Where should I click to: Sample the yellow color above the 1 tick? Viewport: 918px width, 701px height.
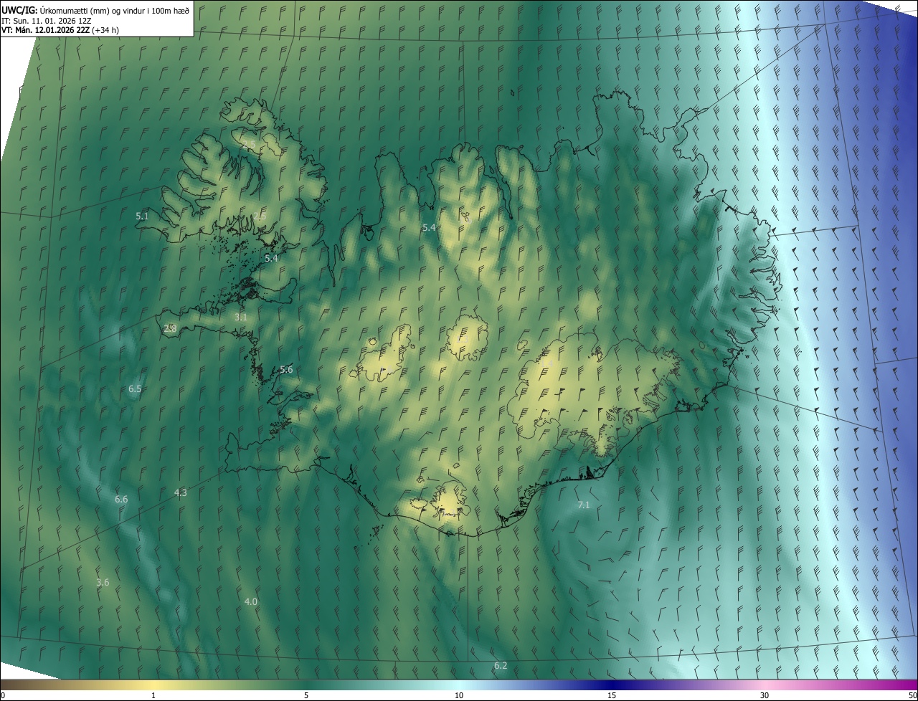(x=153, y=685)
